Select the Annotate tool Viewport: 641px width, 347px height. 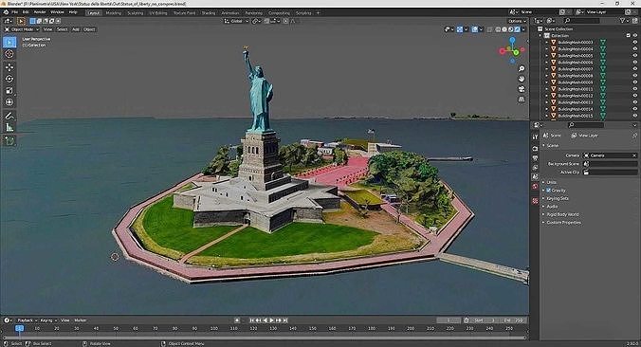pyautogui.click(x=9, y=116)
